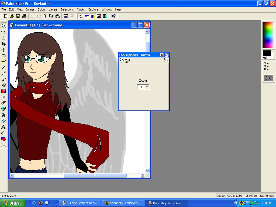This screenshot has width=276, height=207.
Task: Click the New file toolbar icon
Action: pos(6,16)
